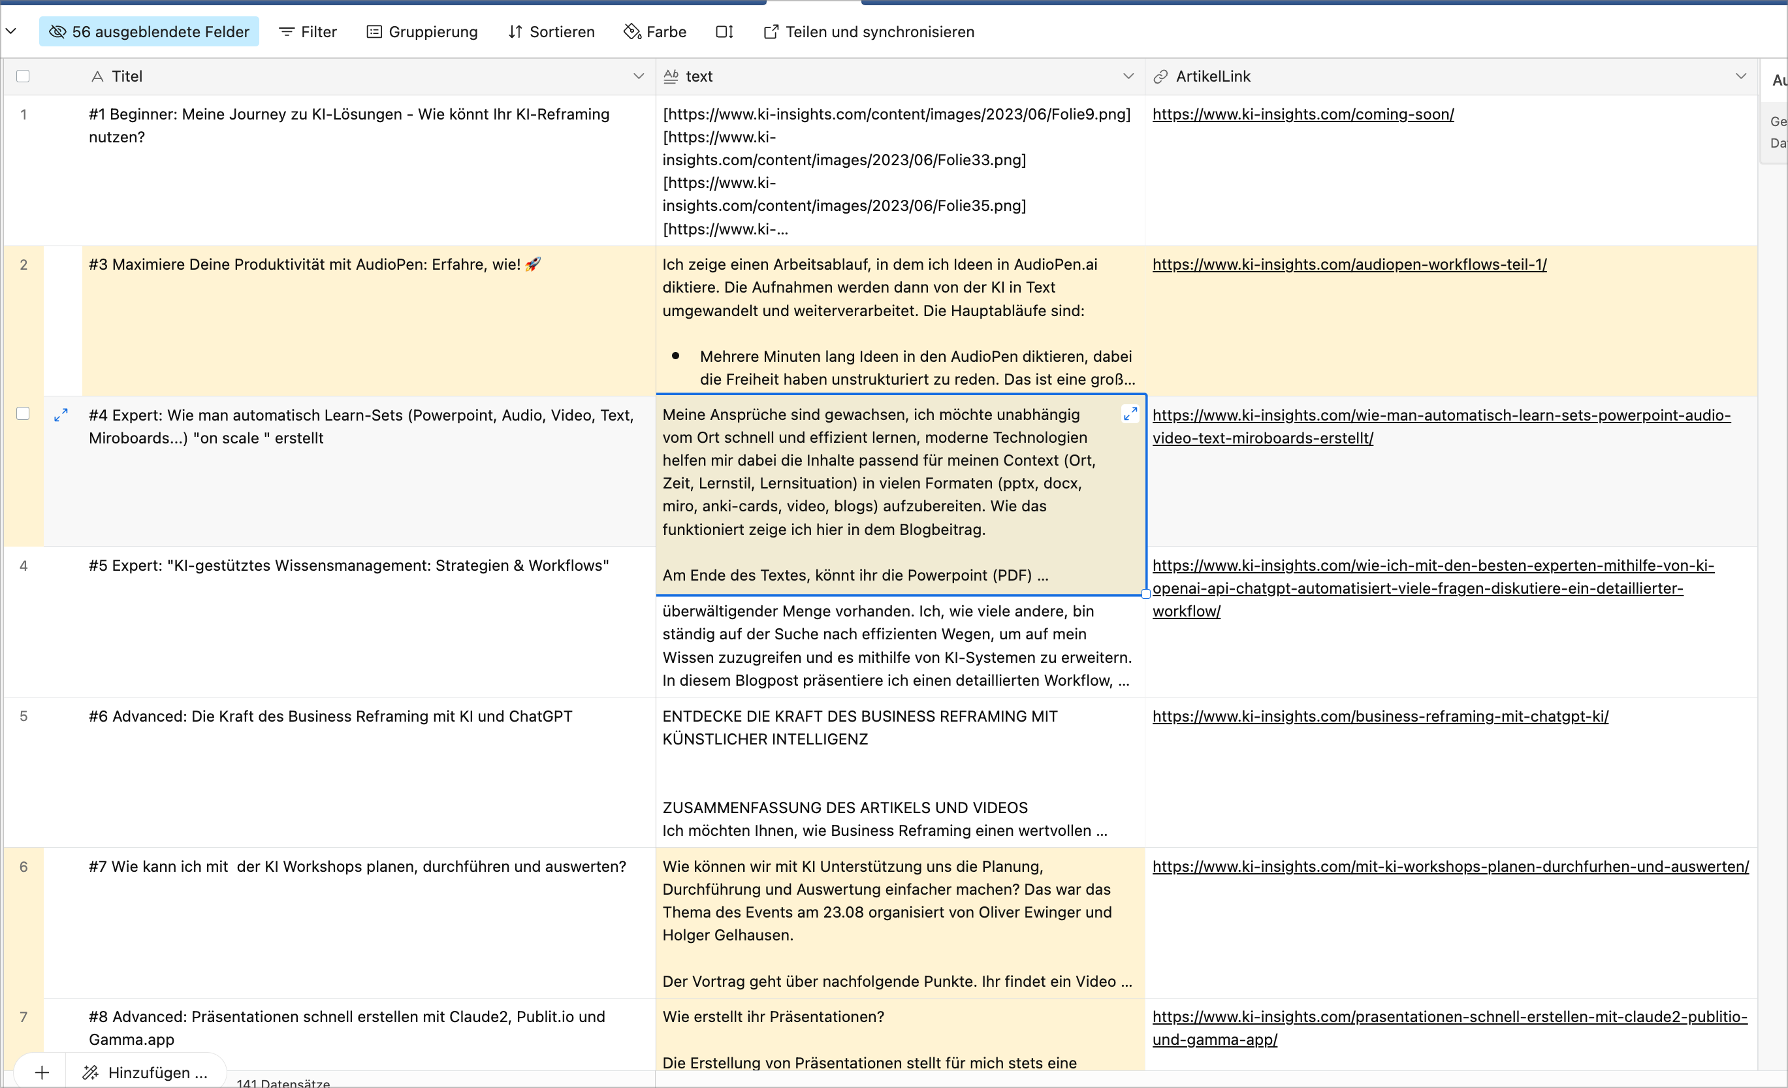Image resolution: width=1788 pixels, height=1088 pixels.
Task: Open the Sortieren menu
Action: click(x=552, y=32)
